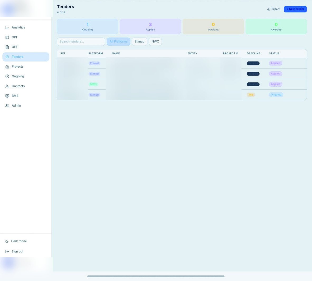Click the Export download icon

pyautogui.click(x=269, y=9)
